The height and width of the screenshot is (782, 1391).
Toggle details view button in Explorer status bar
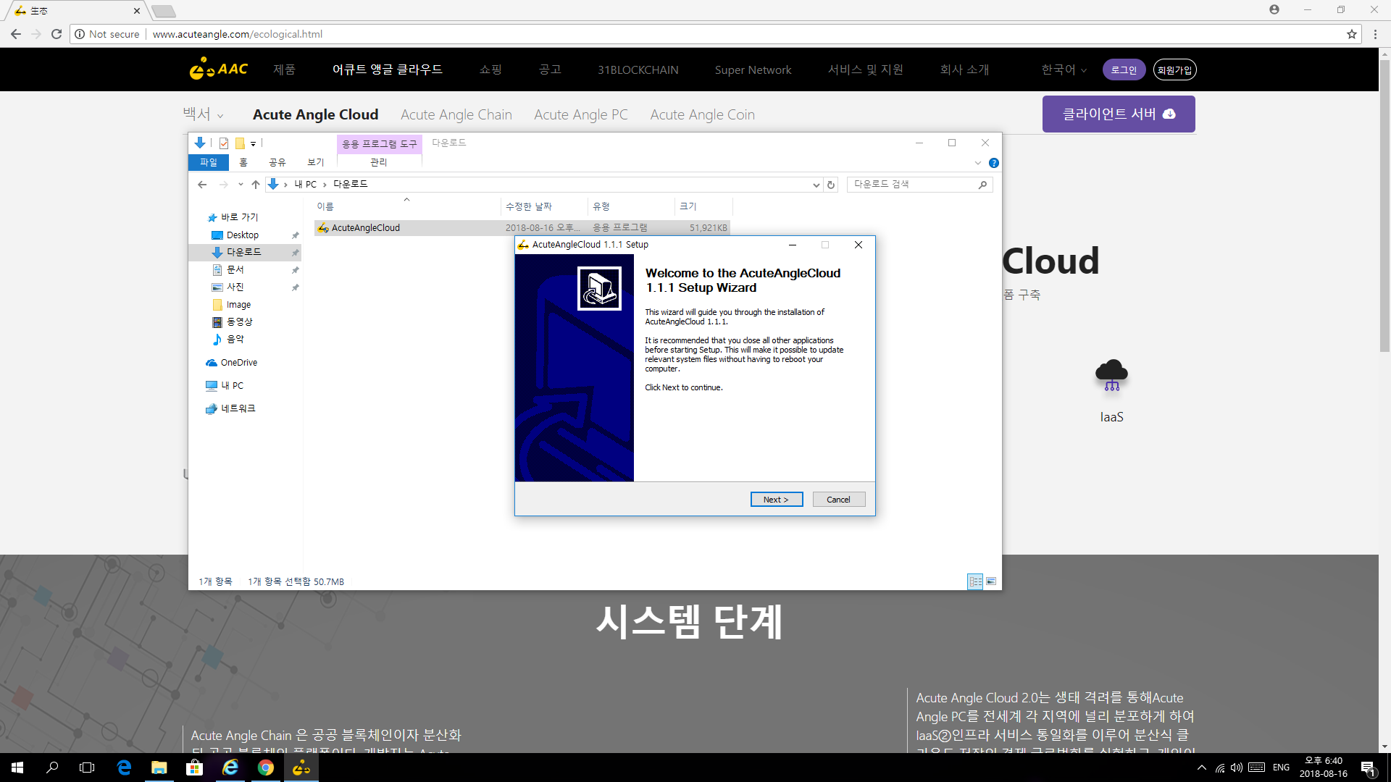975,581
